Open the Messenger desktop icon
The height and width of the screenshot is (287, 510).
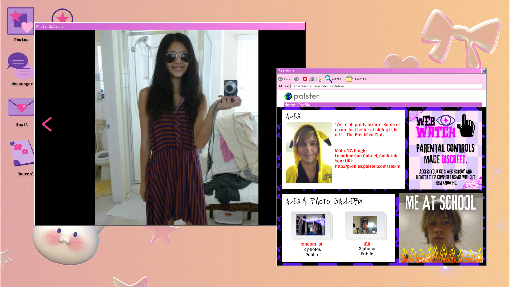(x=21, y=66)
